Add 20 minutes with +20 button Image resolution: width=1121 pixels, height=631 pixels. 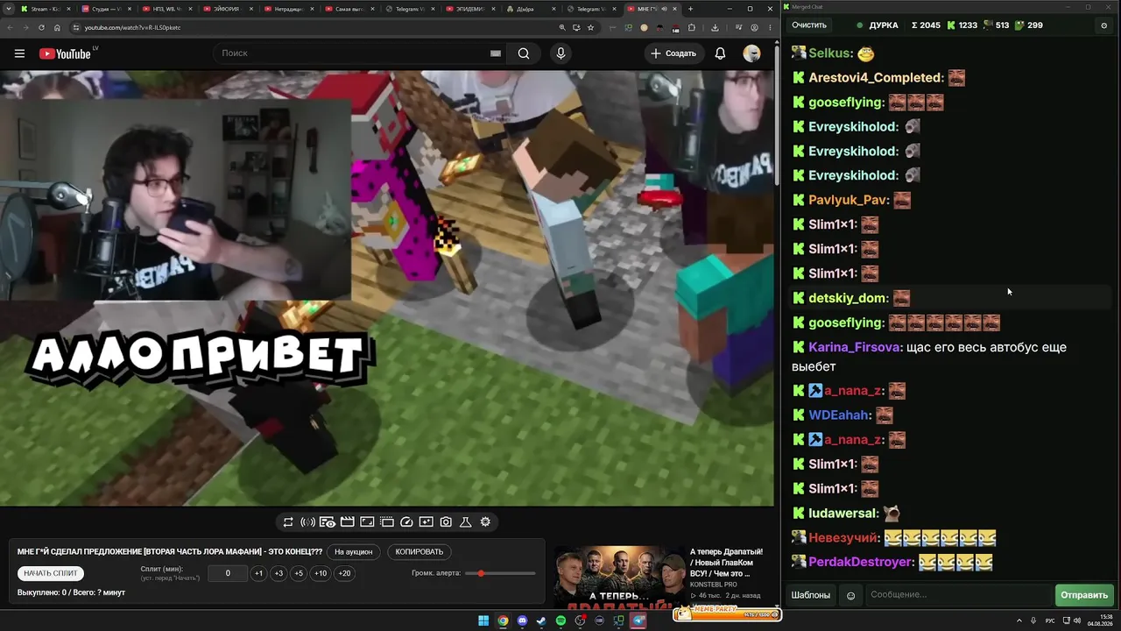pos(344,573)
